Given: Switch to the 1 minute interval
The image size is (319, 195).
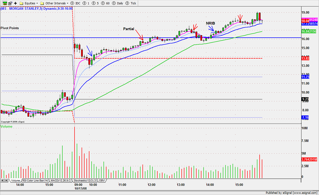Looking at the screenshot, I should [x=86, y=3].
